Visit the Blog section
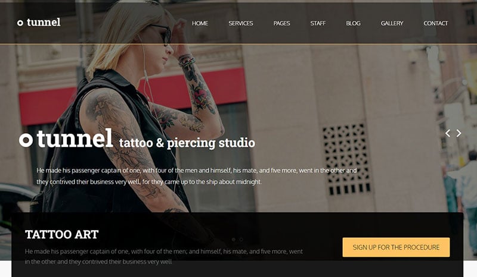 coord(353,23)
